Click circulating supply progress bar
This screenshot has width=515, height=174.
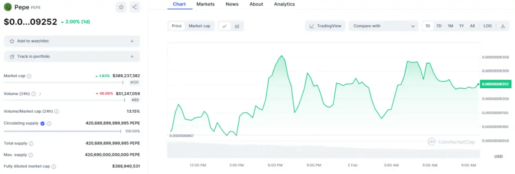[63, 131]
